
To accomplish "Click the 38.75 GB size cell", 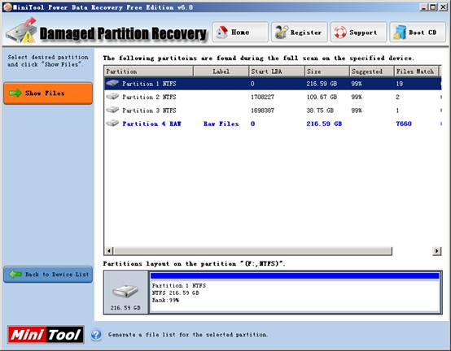I will (x=320, y=110).
